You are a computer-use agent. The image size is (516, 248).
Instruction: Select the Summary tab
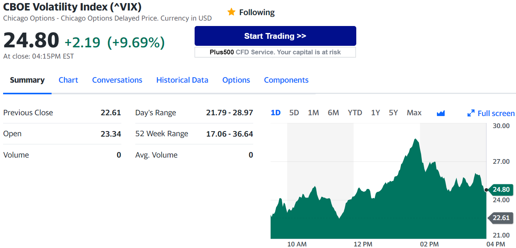pos(27,80)
